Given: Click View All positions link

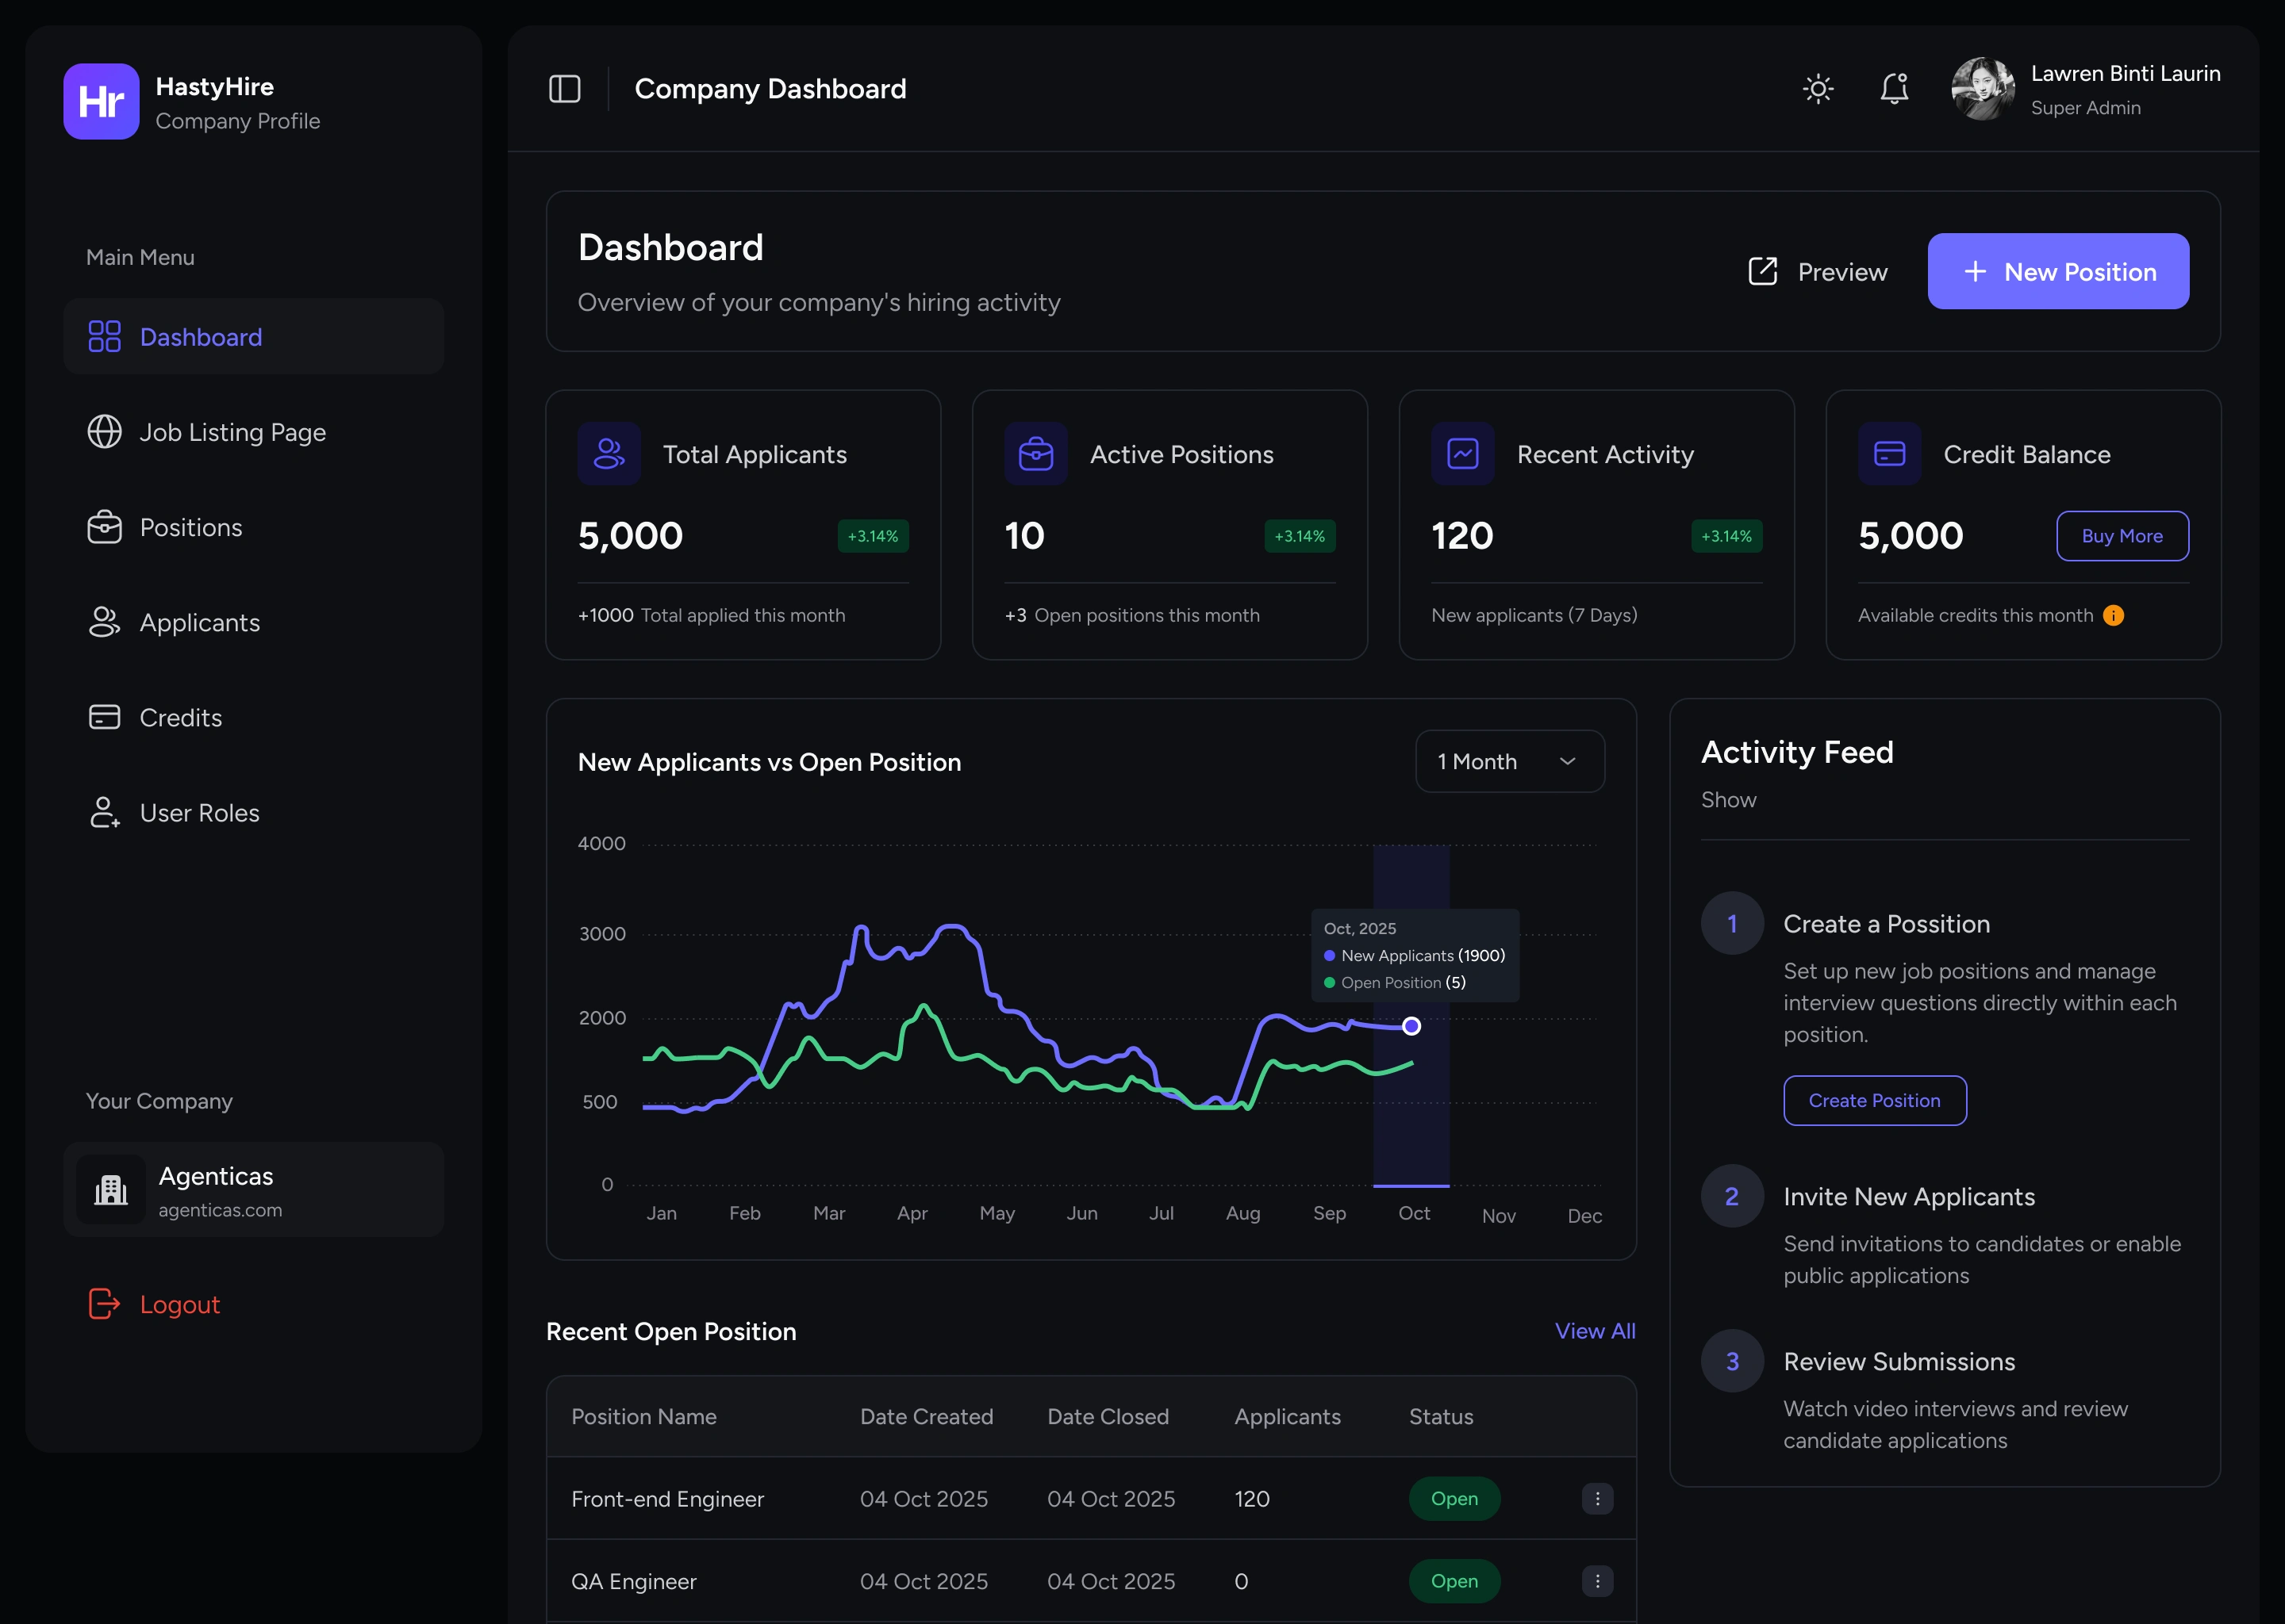Looking at the screenshot, I should click(x=1594, y=1331).
